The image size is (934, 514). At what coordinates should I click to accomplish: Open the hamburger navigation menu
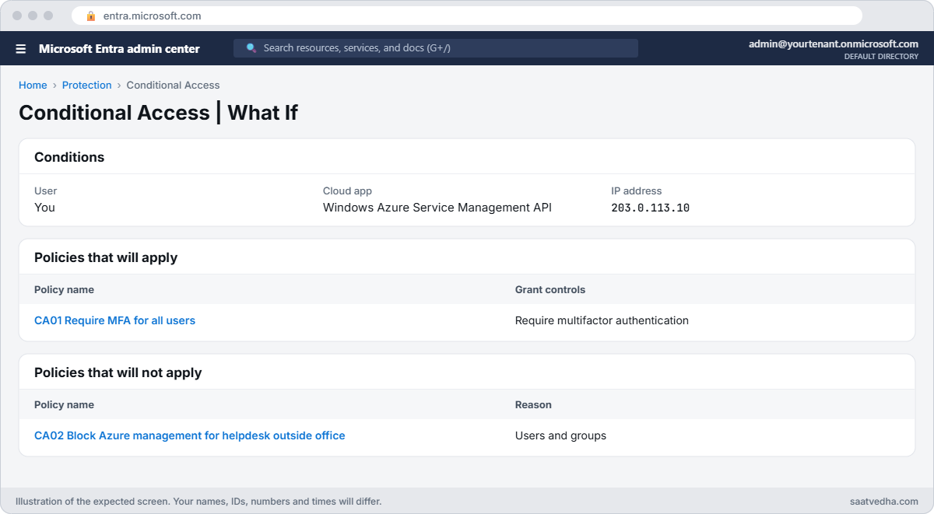[21, 49]
